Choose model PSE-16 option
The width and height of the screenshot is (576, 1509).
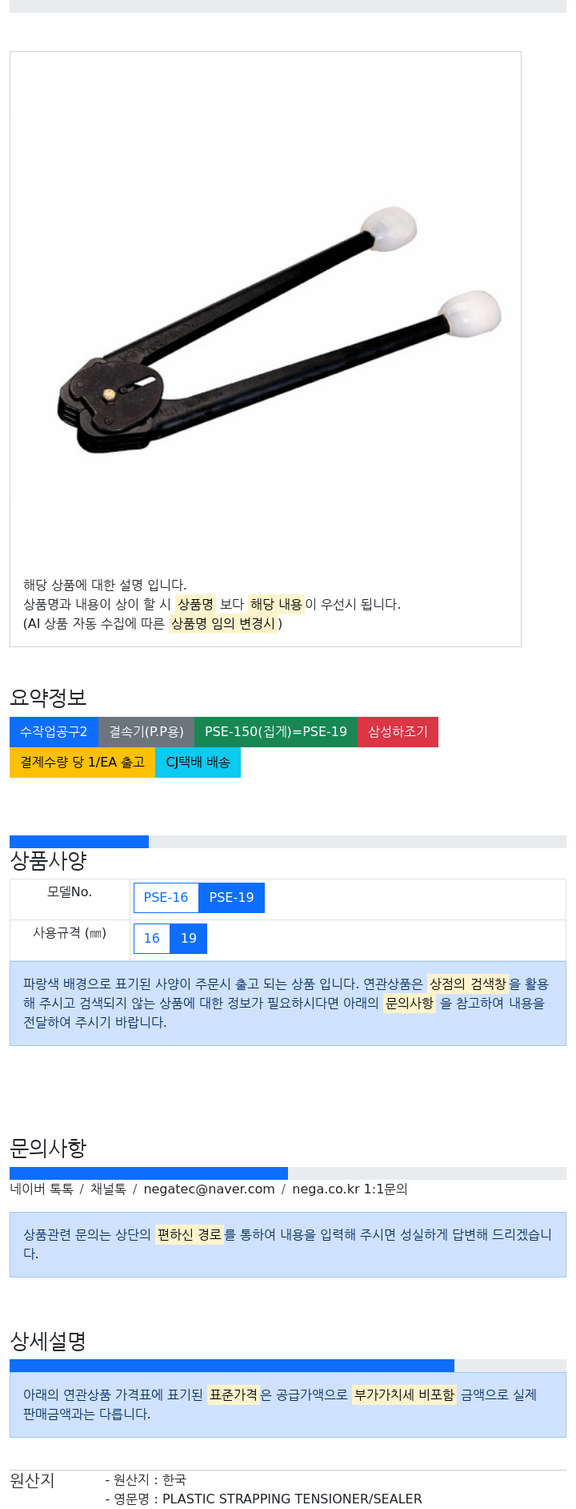(166, 898)
